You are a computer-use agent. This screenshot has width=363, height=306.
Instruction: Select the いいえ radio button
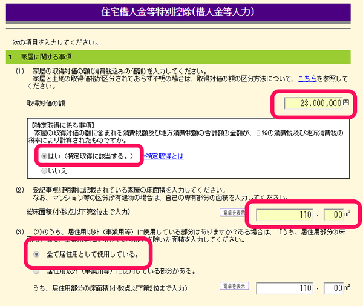point(44,171)
